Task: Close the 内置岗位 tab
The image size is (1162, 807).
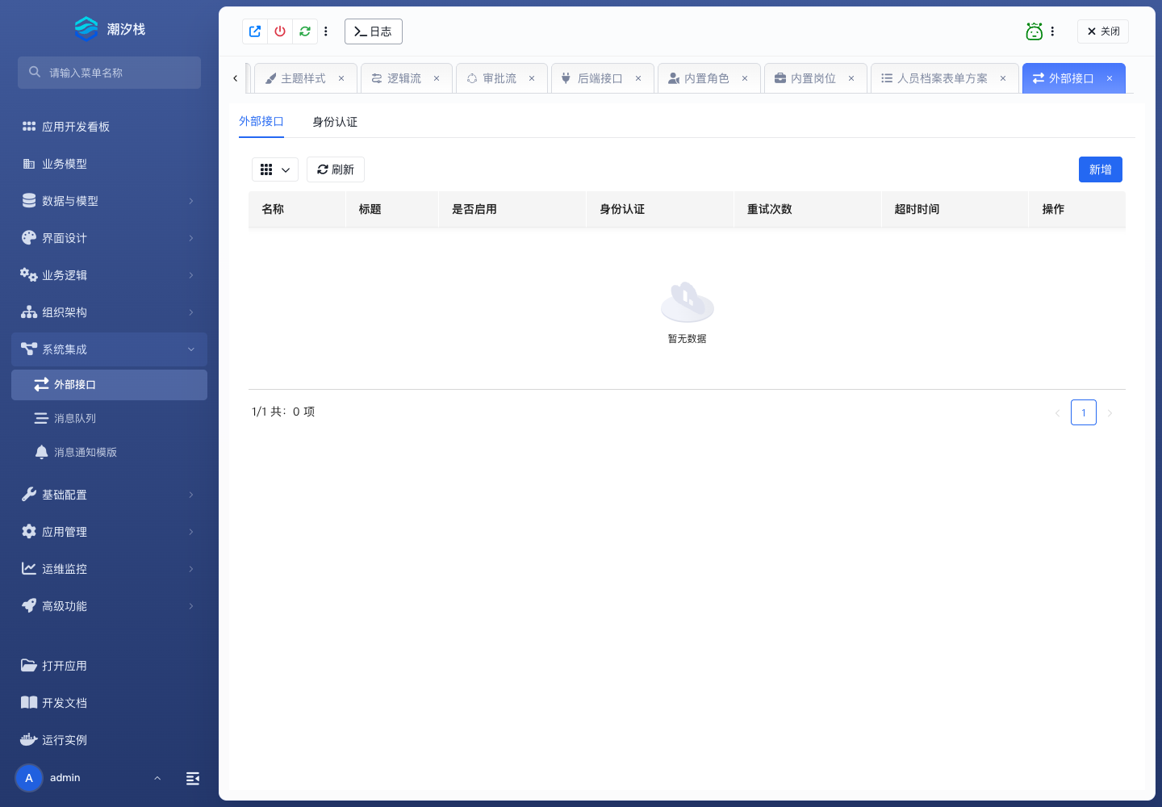Action: pyautogui.click(x=851, y=78)
